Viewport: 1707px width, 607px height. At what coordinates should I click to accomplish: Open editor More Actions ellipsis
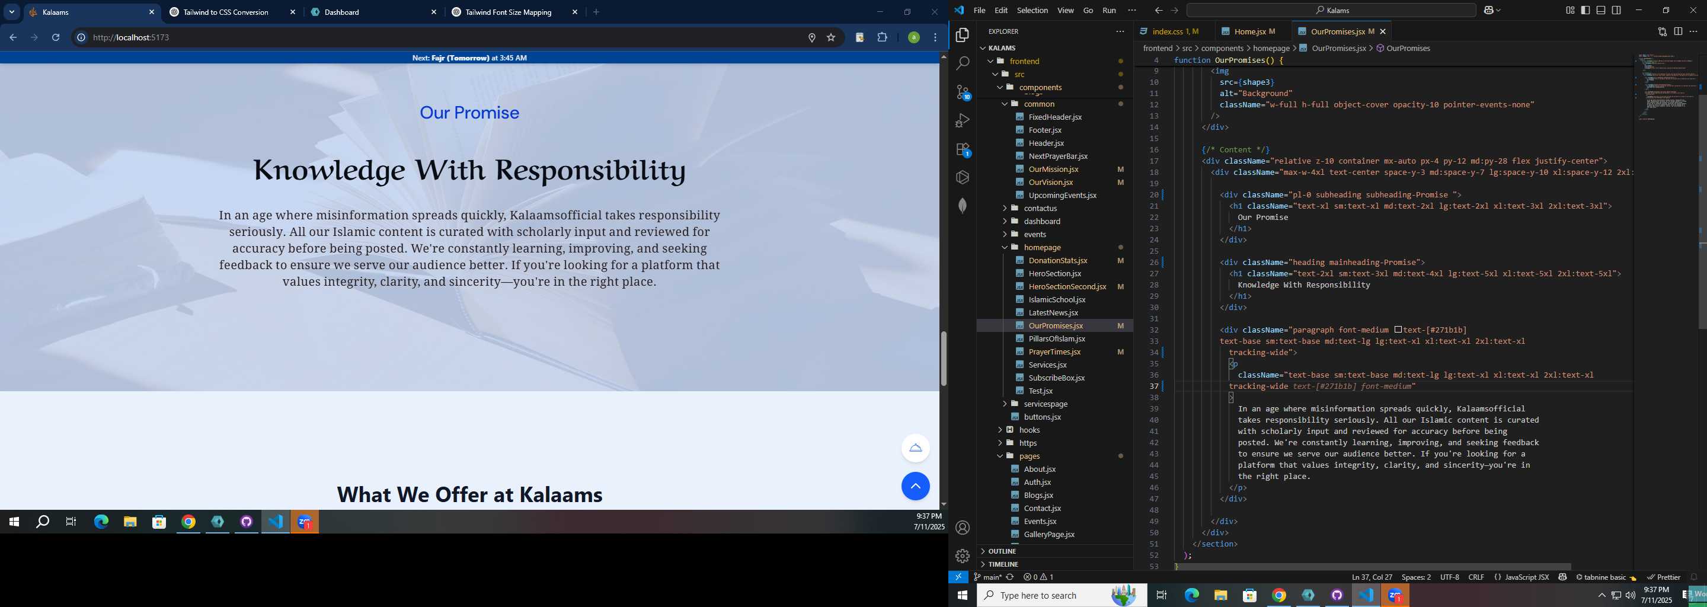1693,31
